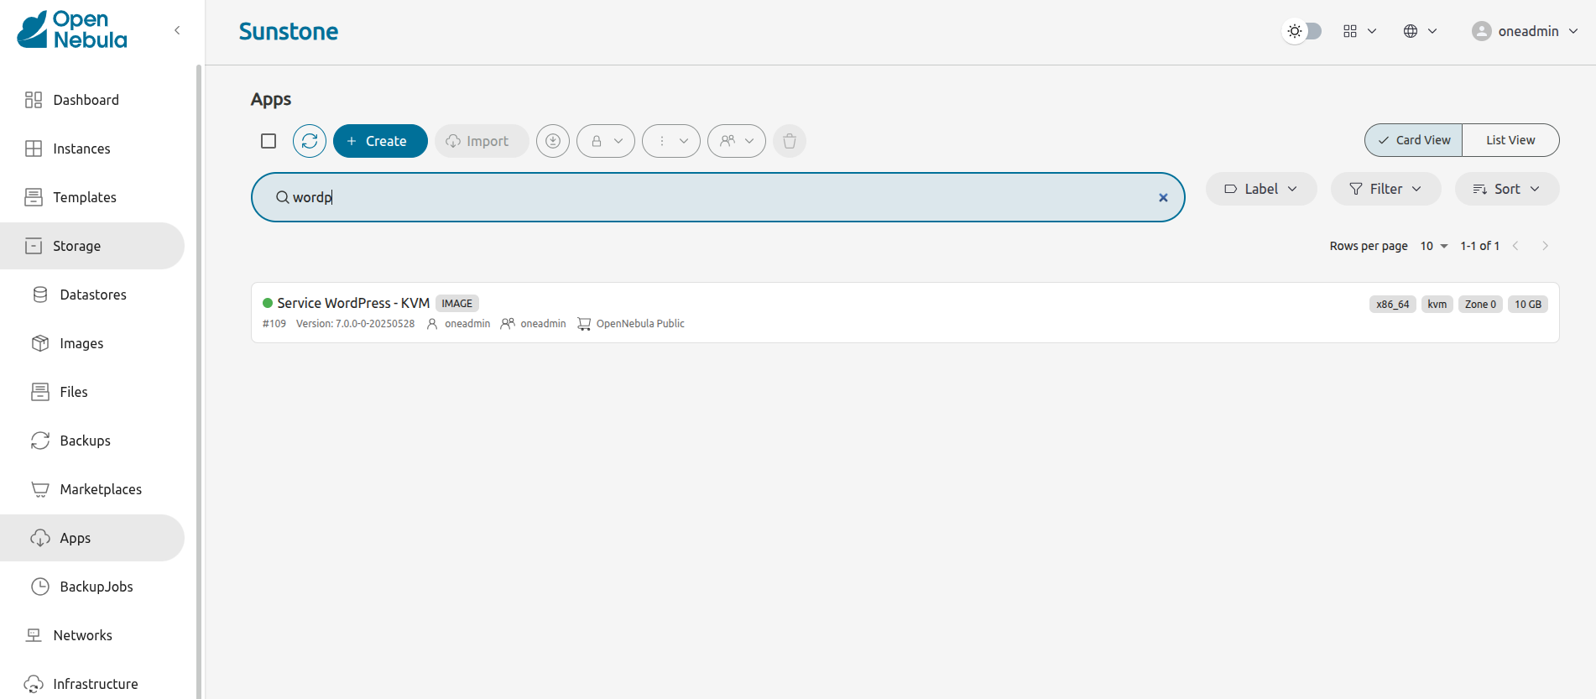The image size is (1596, 699).
Task: Click the Zone 0 tag
Action: pyautogui.click(x=1480, y=305)
